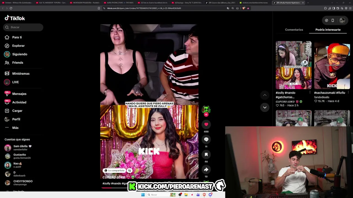This screenshot has width=353, height=198.
Task: Open the #sachauzumaki #flufiu suggested video thumbnail
Action: point(332,65)
